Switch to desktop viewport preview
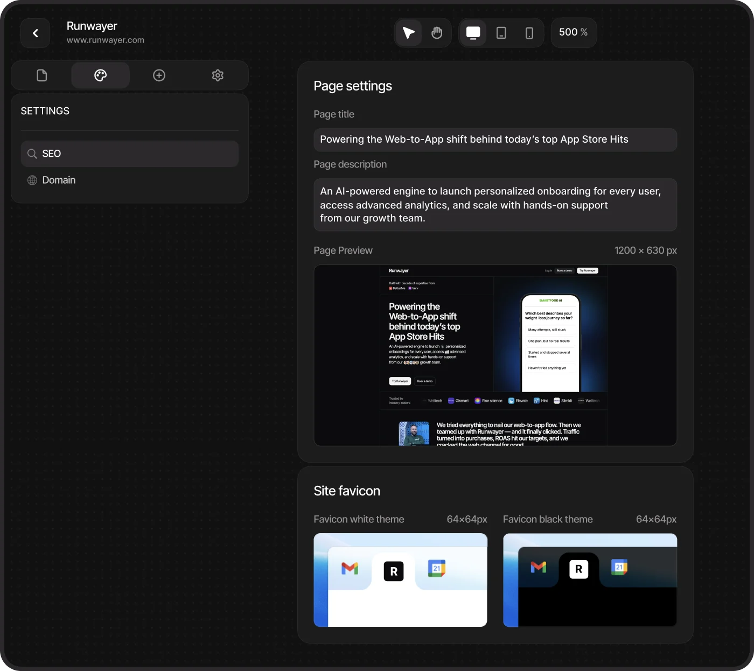Image resolution: width=754 pixels, height=671 pixels. (473, 32)
